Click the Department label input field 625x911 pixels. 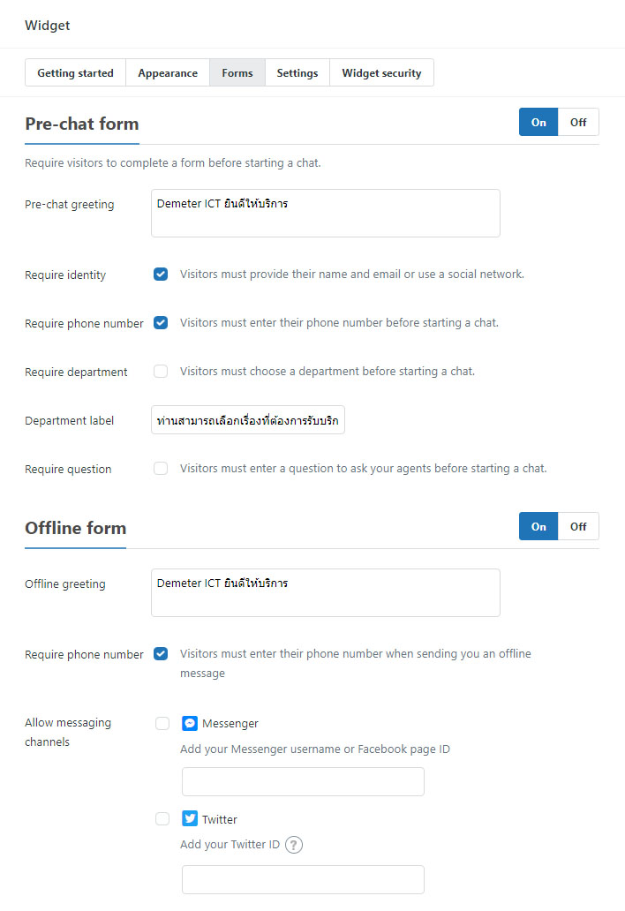point(247,421)
